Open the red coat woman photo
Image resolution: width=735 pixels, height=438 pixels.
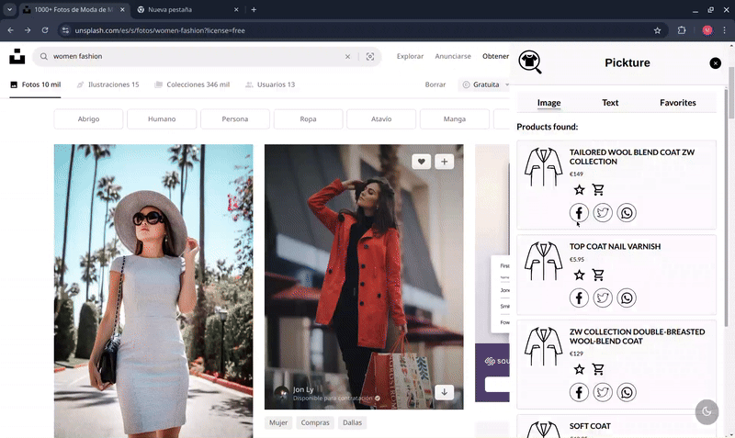pos(364,276)
